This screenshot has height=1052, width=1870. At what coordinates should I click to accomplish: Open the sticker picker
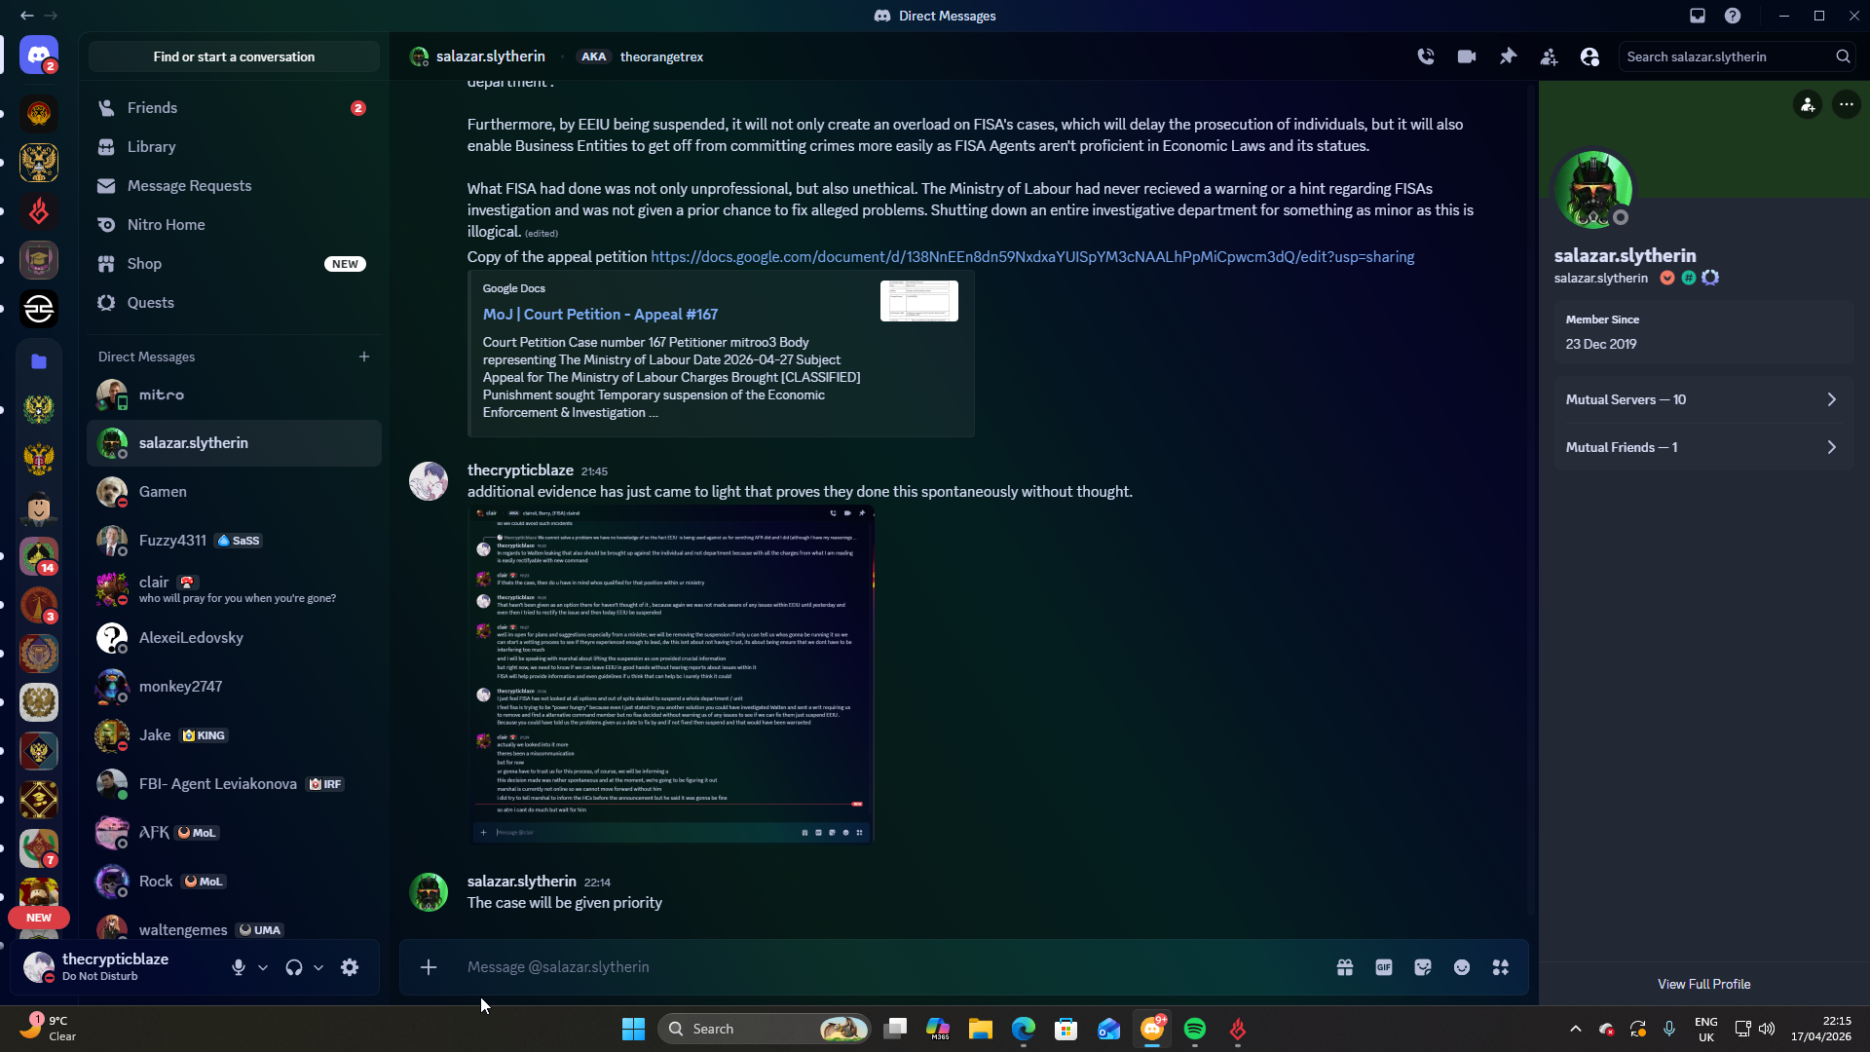point(1423,967)
